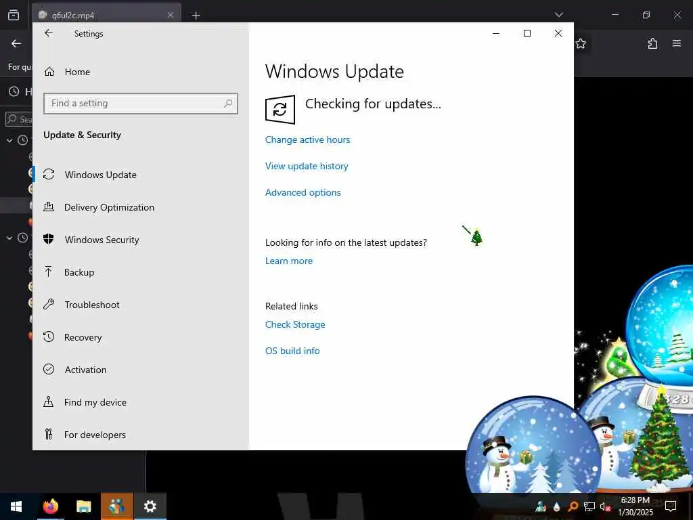Click the orange magnifier tray icon
This screenshot has width=693, height=520.
[x=573, y=506]
